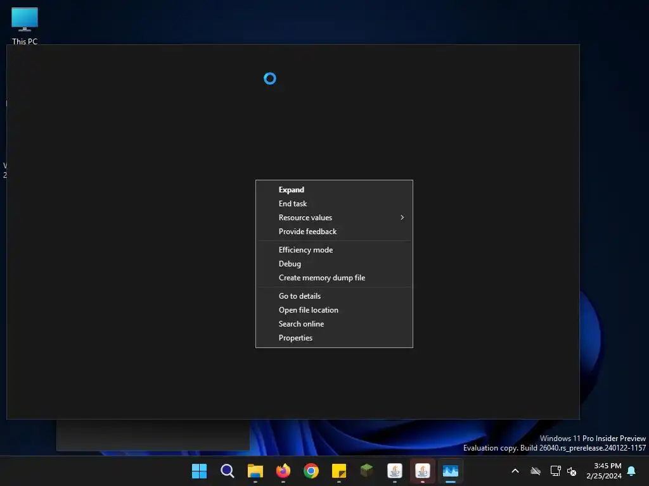Click the OneDrive cloud tray icon
This screenshot has width=649, height=486.
pyautogui.click(x=536, y=471)
